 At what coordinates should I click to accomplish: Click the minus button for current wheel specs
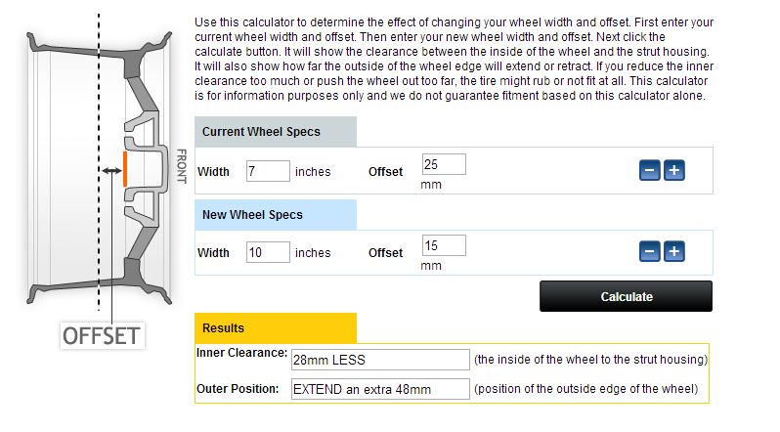650,171
